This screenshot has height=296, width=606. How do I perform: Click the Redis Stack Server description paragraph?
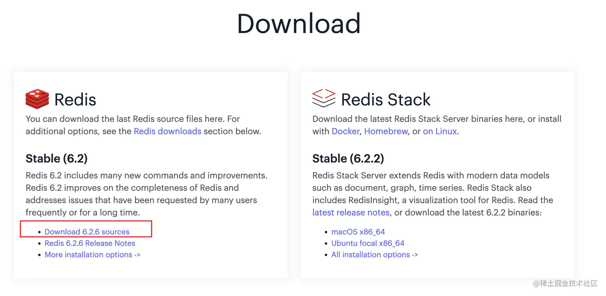tap(432, 188)
